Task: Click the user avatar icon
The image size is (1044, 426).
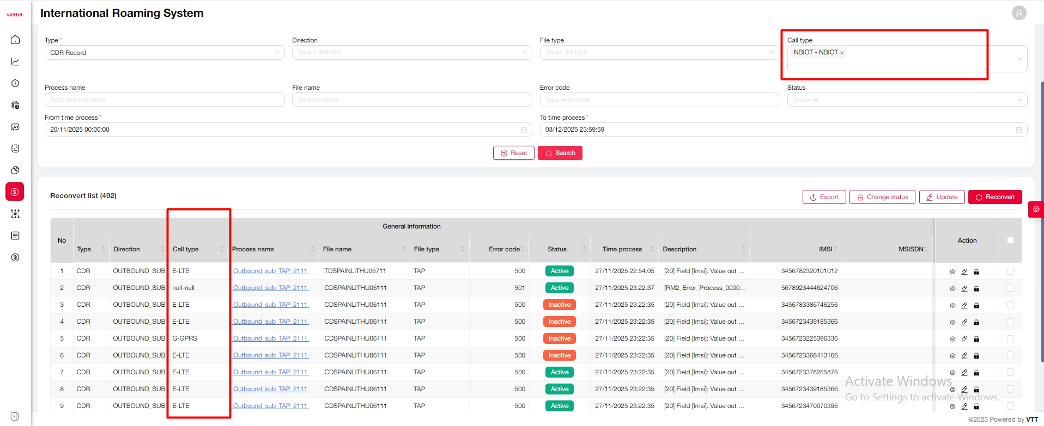Action: click(1019, 13)
